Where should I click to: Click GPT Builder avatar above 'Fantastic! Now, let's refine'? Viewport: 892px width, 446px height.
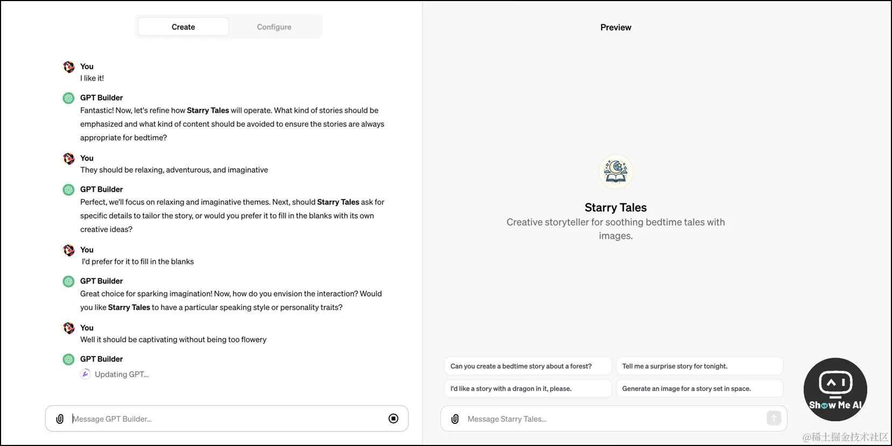69,98
